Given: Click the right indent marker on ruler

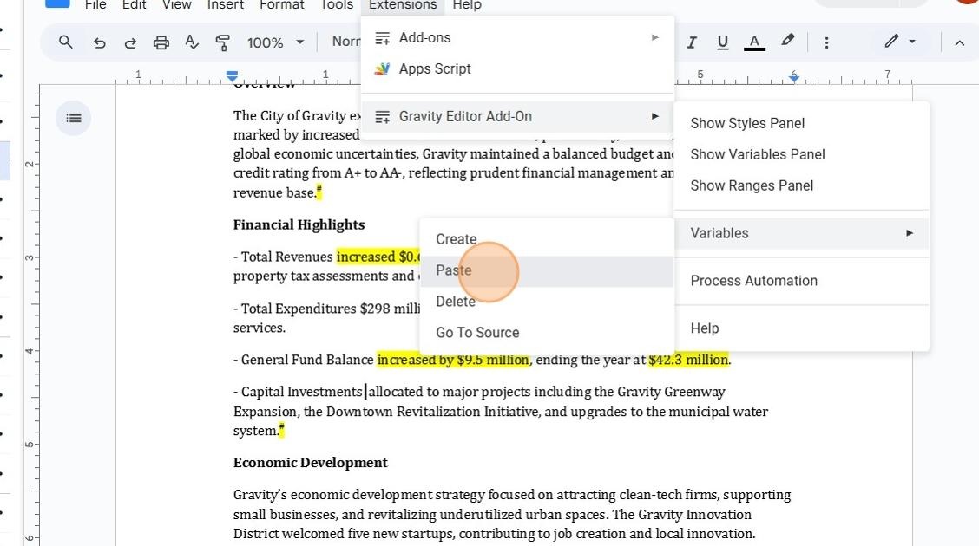Looking at the screenshot, I should (x=793, y=76).
